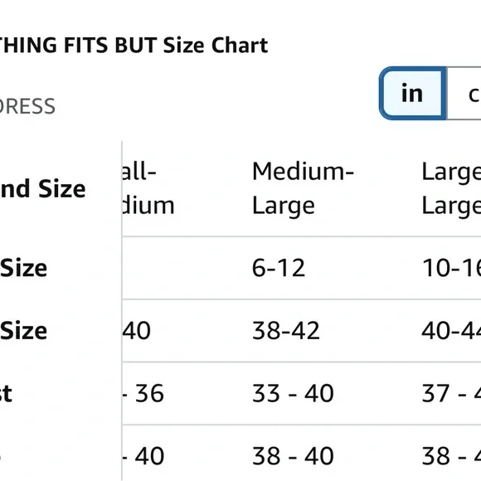Click the waist row label ending in "st"

pos(6,394)
